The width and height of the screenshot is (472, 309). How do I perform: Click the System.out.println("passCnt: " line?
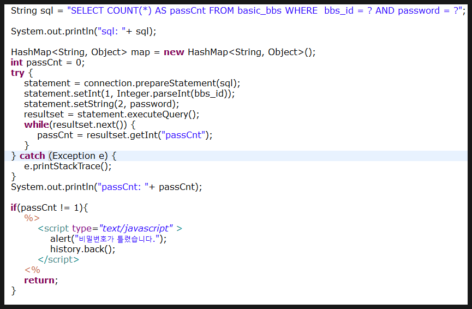click(106, 187)
